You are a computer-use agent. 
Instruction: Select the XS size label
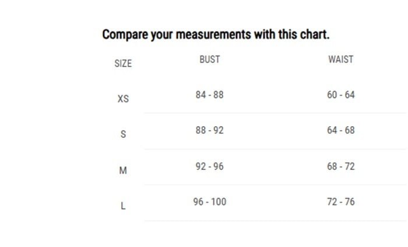pos(123,99)
